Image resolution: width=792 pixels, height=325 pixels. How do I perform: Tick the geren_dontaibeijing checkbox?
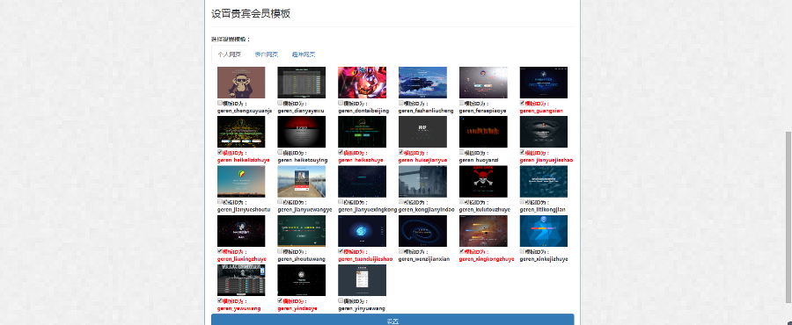pos(341,103)
